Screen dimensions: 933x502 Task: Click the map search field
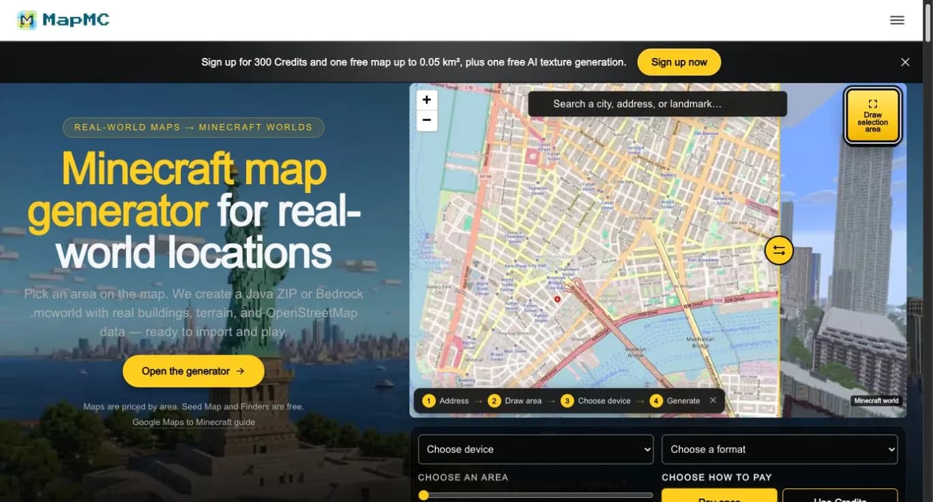coord(657,104)
